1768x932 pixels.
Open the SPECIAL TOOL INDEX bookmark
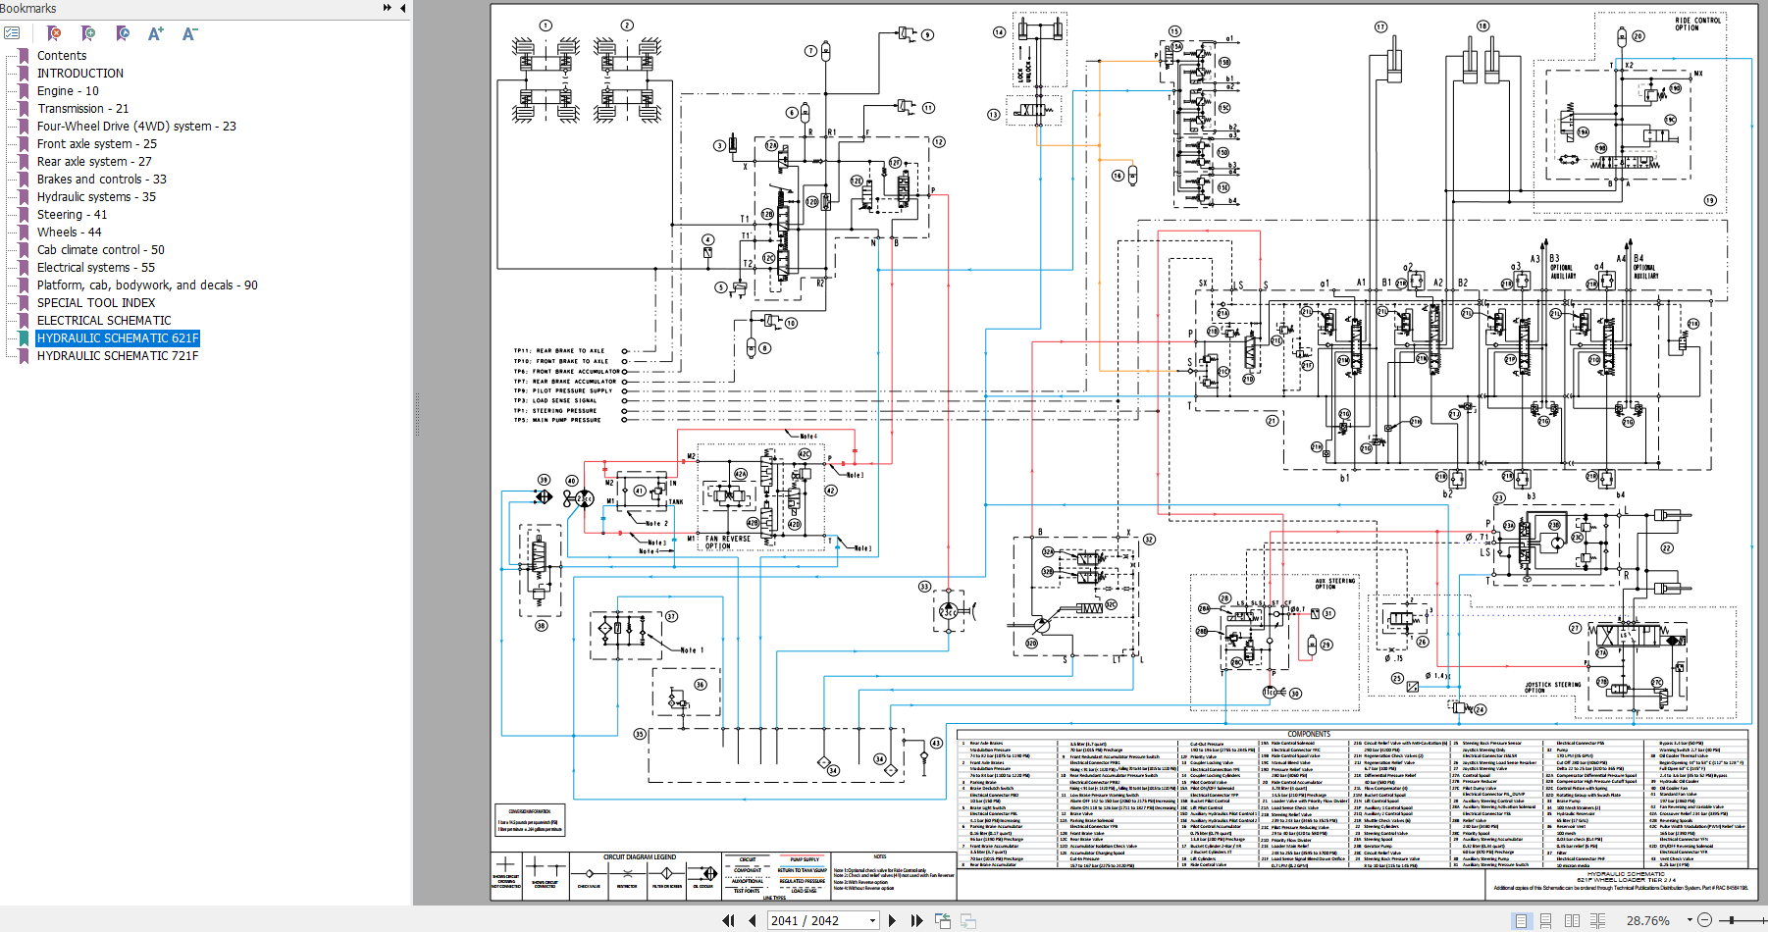(96, 303)
